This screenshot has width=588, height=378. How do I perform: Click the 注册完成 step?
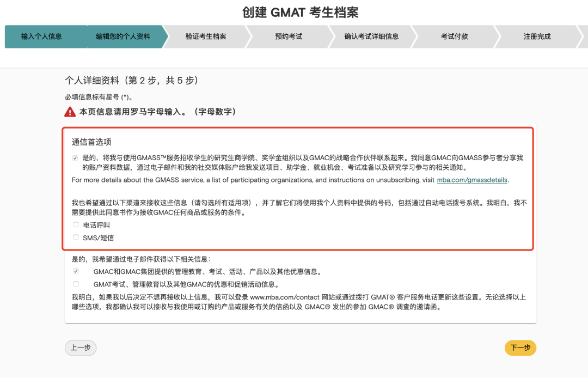click(x=537, y=36)
